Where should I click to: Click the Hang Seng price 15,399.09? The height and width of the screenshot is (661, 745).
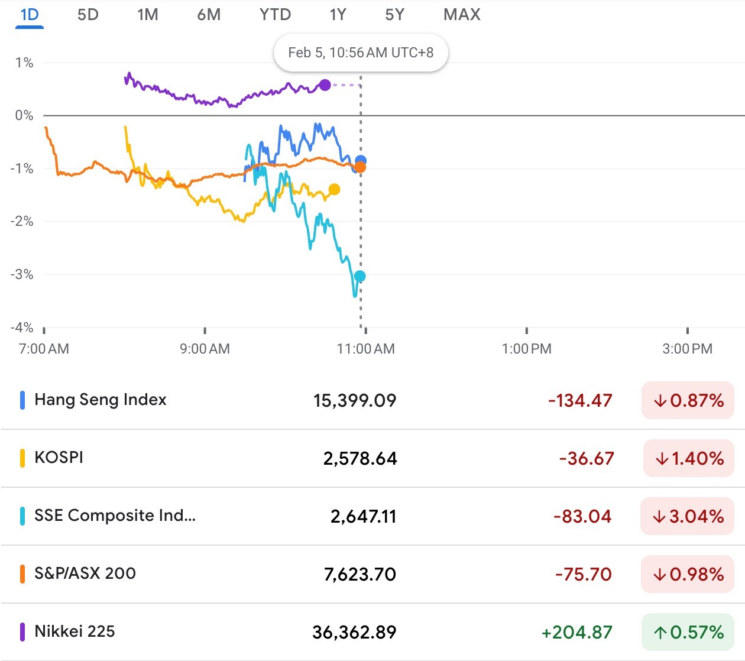[x=355, y=401]
